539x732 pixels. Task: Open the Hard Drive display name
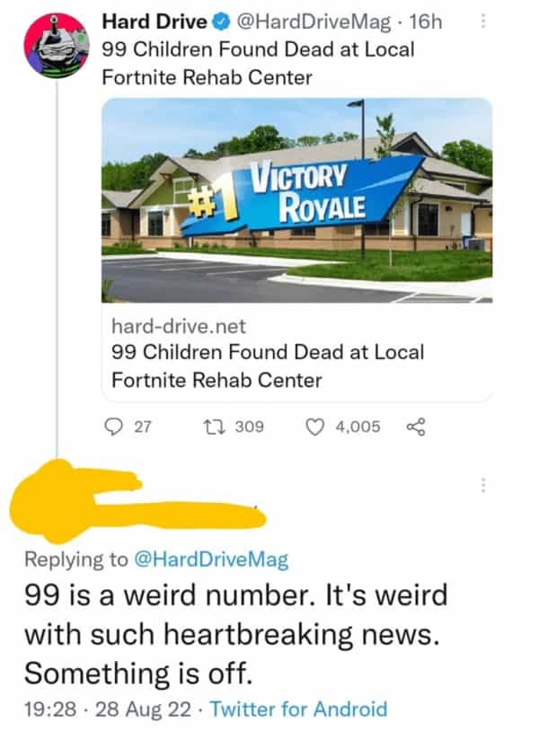coord(155,22)
